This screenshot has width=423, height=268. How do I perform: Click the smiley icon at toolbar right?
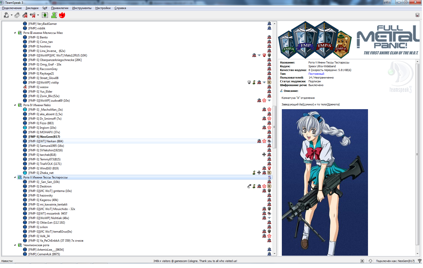[x=417, y=15]
